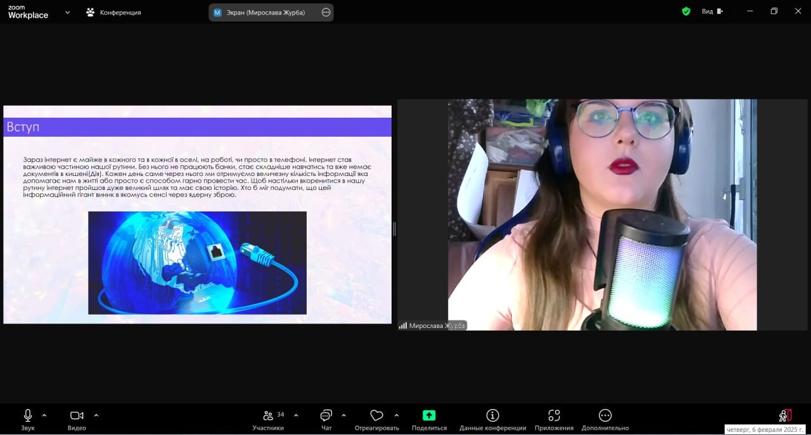The width and height of the screenshot is (811, 435).
Task: Open the Приложения apps icon
Action: click(x=554, y=416)
